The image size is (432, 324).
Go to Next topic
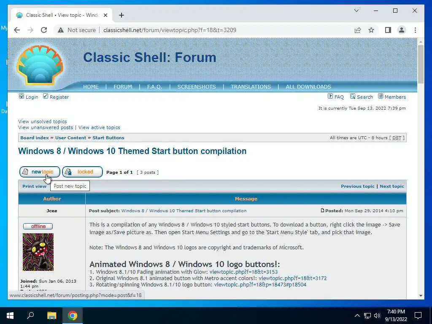tap(392, 186)
